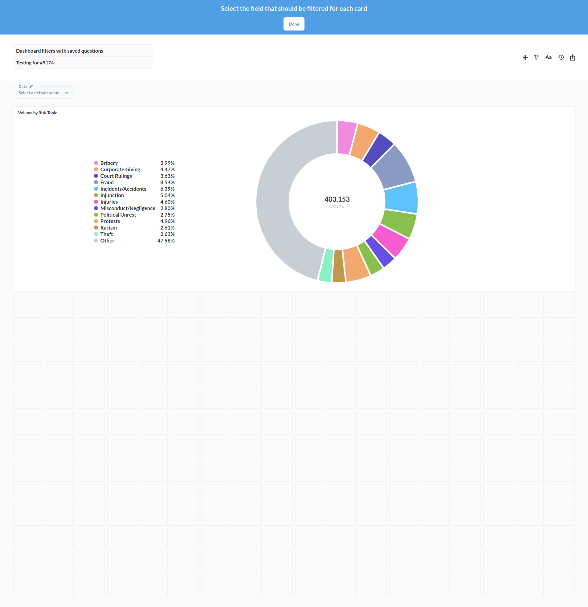Edit the Date filter via pencil icon
The image size is (588, 607).
[31, 86]
